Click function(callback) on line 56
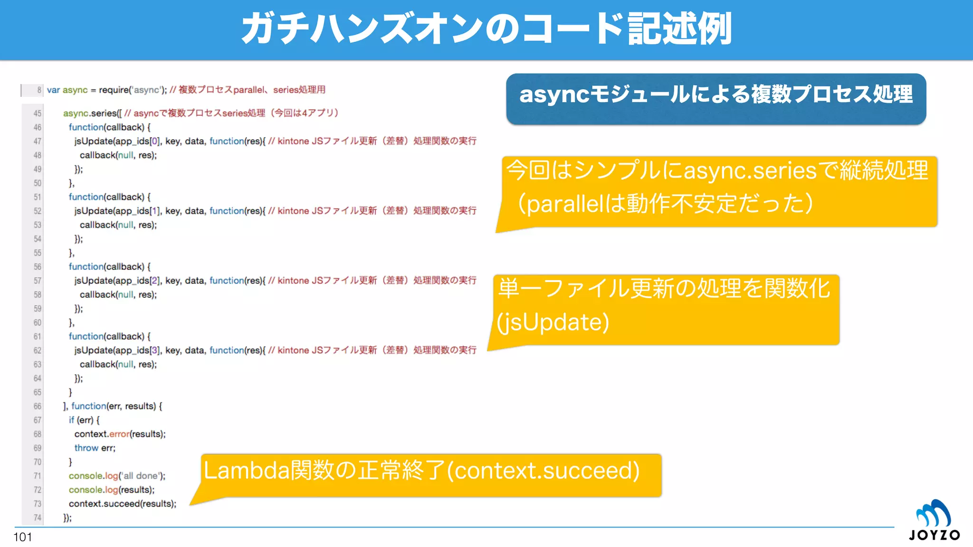This screenshot has width=973, height=547. tap(109, 267)
